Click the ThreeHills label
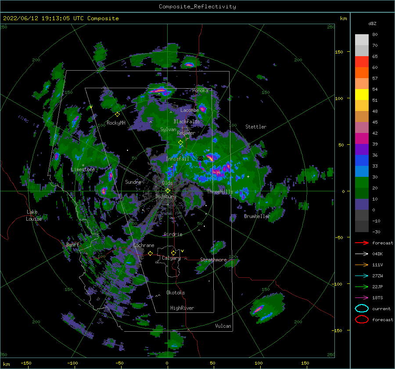 tap(220, 192)
